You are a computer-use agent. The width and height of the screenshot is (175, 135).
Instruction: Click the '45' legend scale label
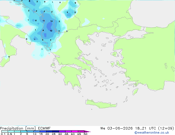click(x=79, y=134)
